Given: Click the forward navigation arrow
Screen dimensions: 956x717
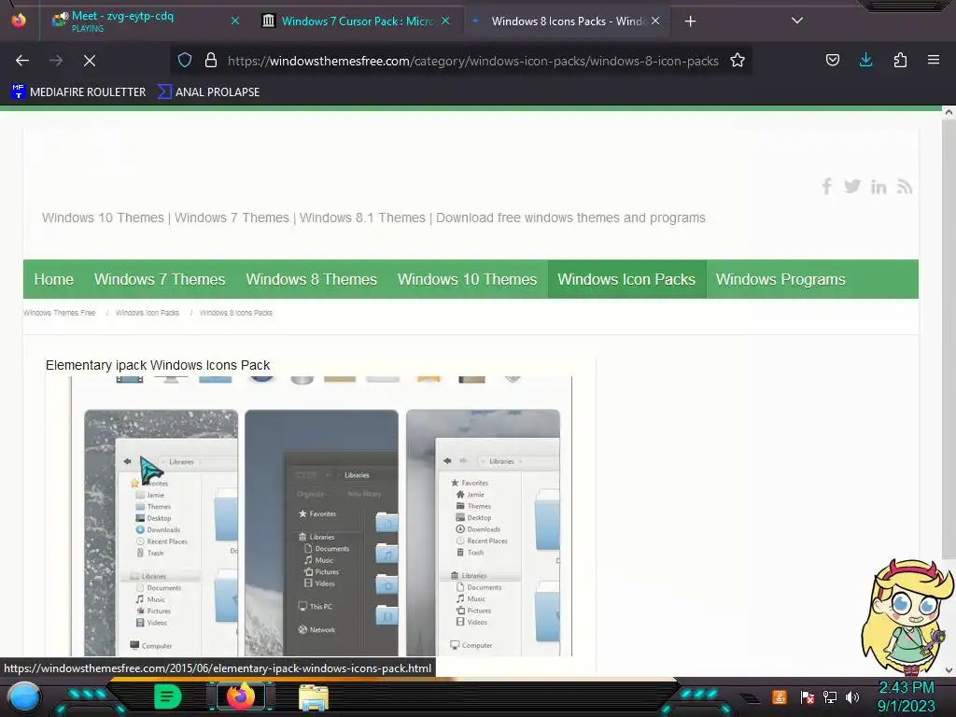Looking at the screenshot, I should coord(56,61).
